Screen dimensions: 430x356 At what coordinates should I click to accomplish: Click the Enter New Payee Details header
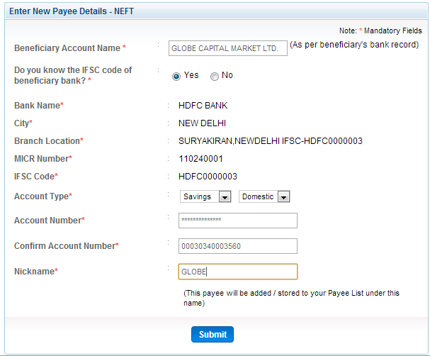[72, 11]
